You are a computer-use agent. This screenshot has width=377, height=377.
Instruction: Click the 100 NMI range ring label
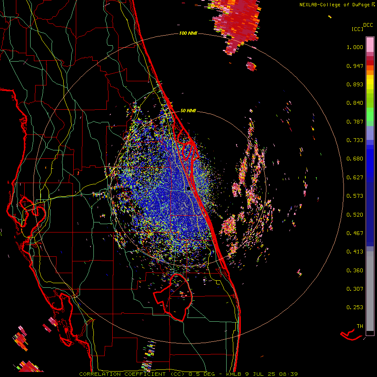pos(188,33)
